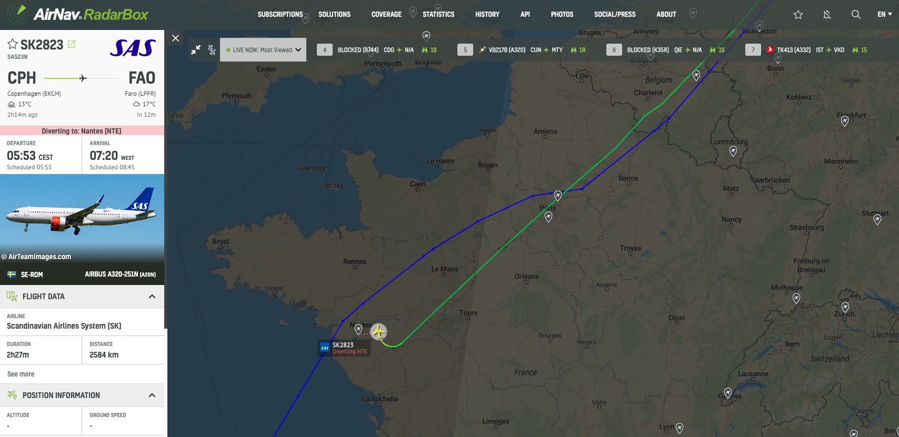Open SK2823 external link icon
Viewport: 899px width, 437px height.
coord(72,44)
